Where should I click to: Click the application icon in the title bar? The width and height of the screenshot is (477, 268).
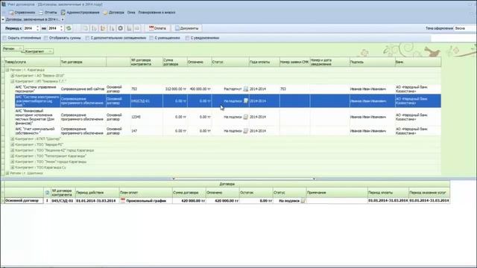[x=4, y=4]
